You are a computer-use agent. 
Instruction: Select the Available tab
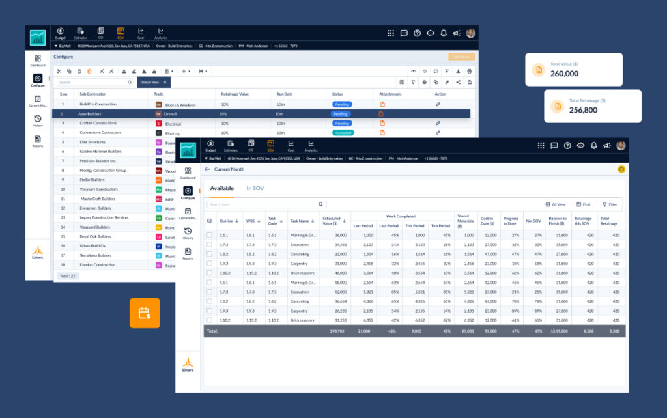221,187
